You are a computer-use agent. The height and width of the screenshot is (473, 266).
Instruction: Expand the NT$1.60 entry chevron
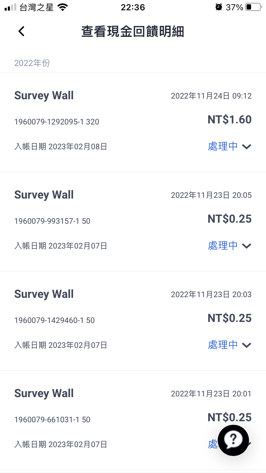246,146
